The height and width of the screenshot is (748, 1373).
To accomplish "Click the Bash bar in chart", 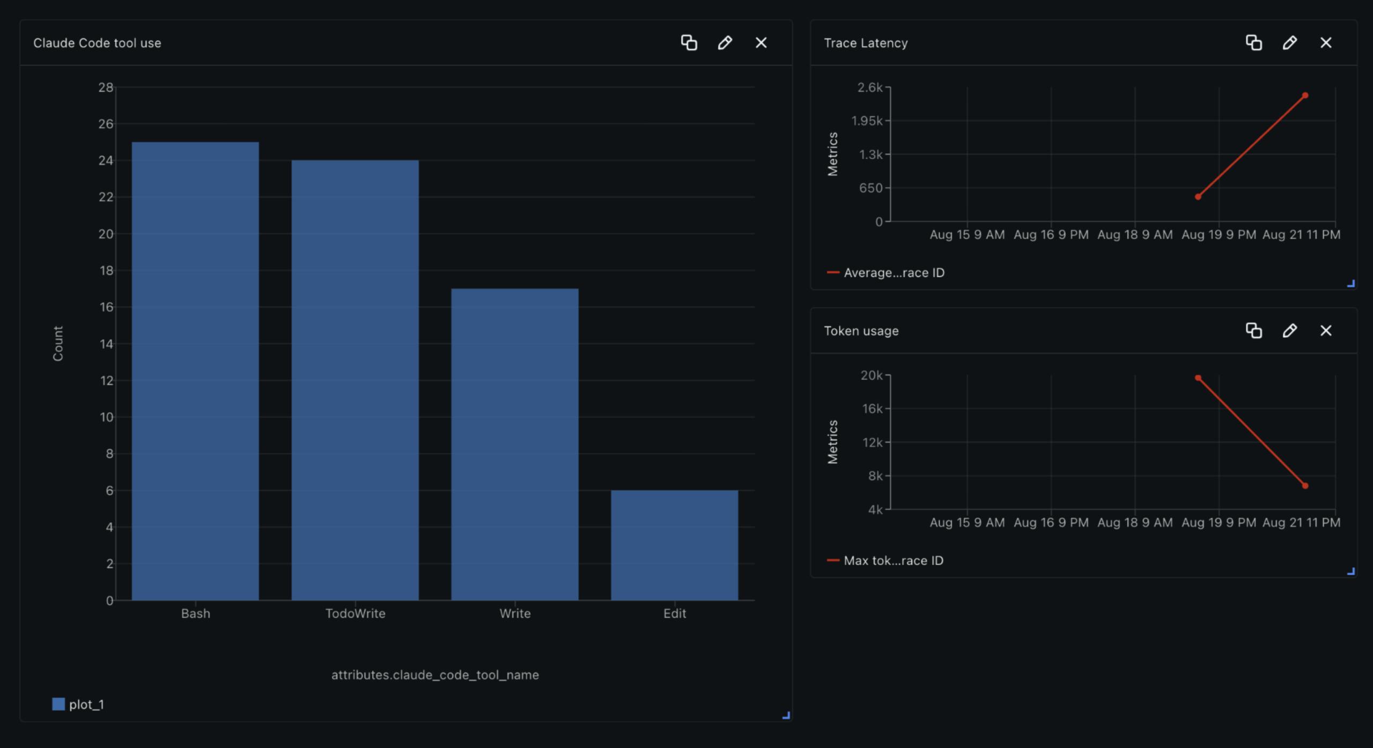I will (x=195, y=371).
